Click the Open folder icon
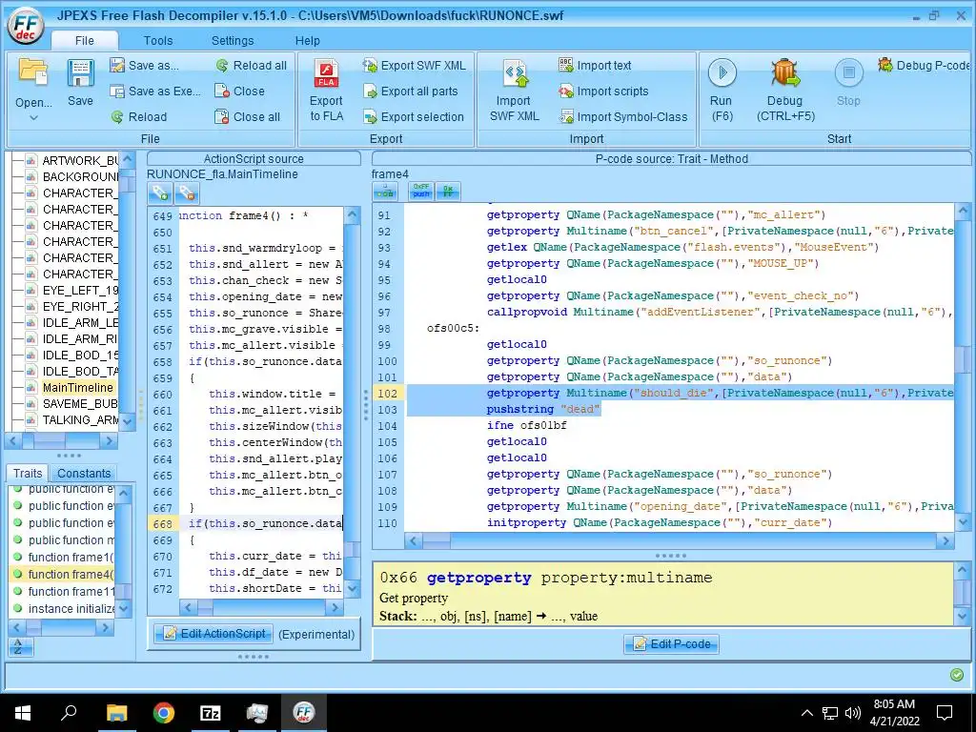The image size is (976, 732). (x=33, y=72)
